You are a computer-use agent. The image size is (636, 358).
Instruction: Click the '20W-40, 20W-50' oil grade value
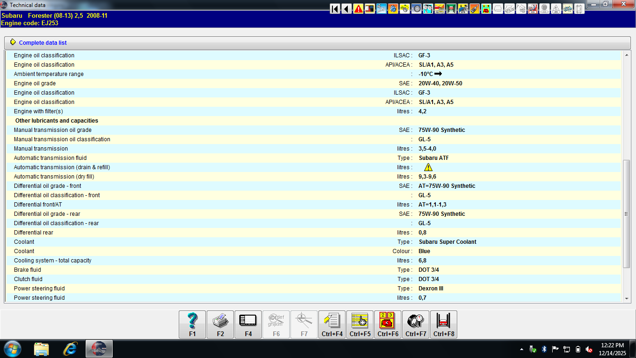440,83
